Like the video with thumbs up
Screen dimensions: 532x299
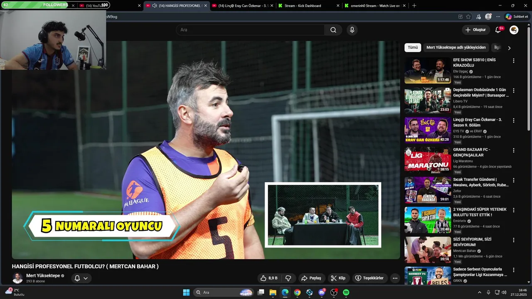269,278
